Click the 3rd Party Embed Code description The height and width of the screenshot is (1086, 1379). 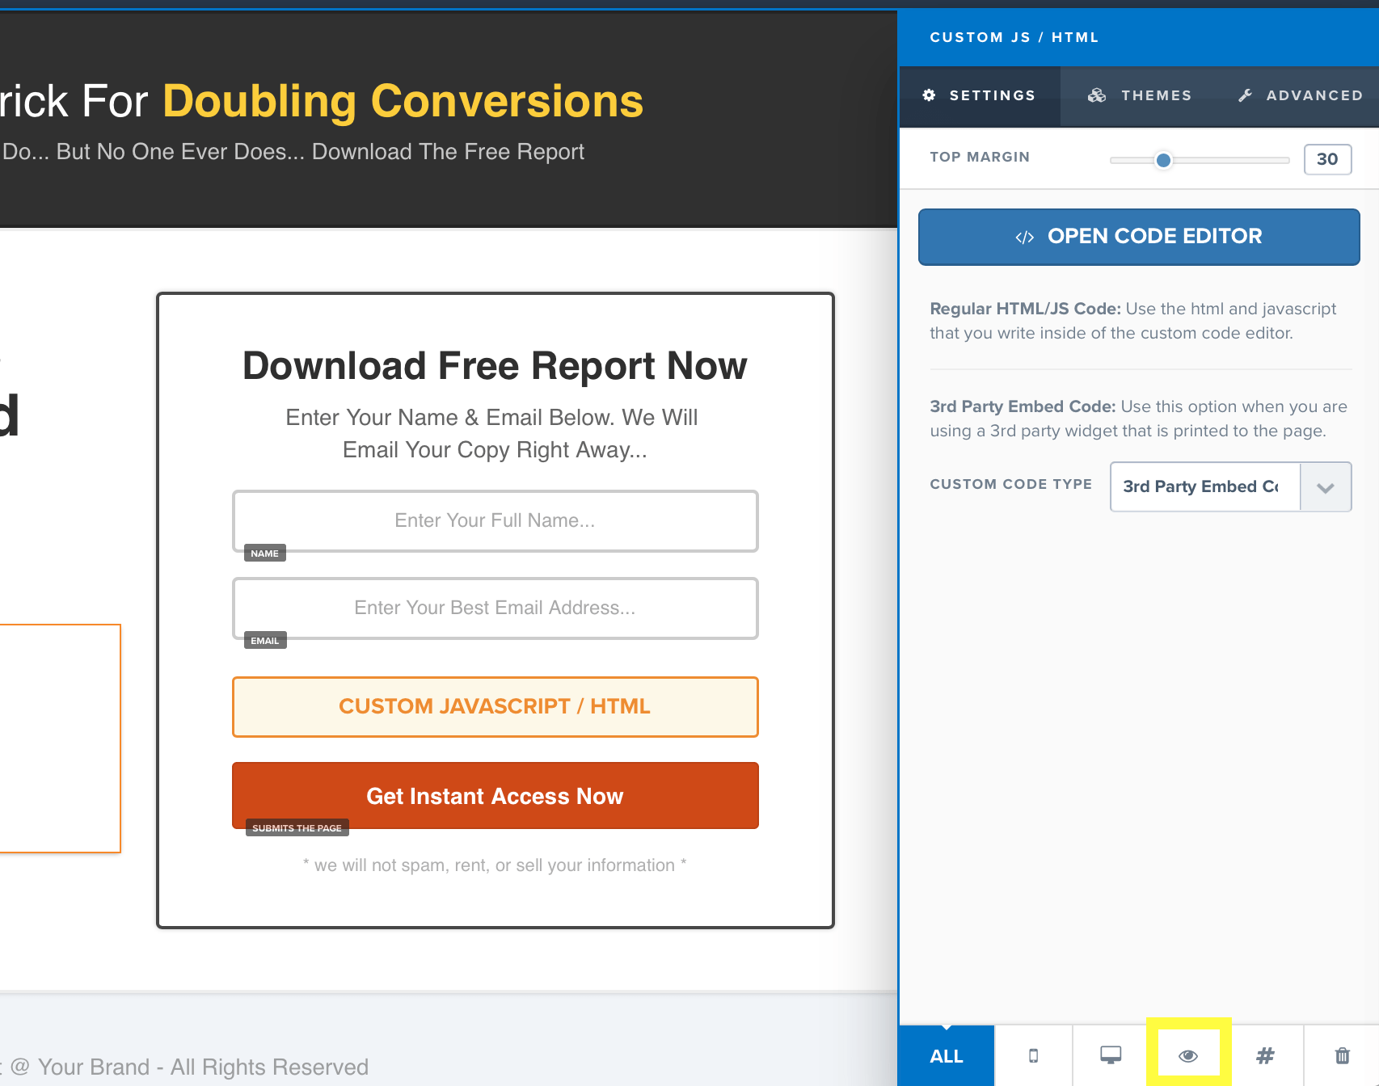(1138, 419)
